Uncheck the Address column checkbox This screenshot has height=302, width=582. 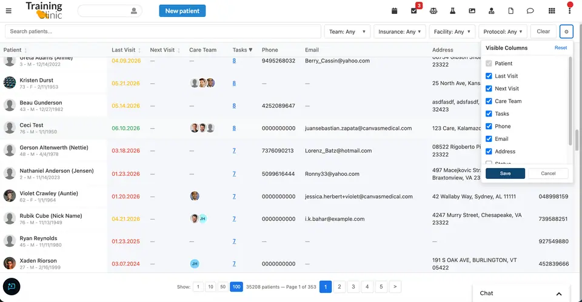489,152
